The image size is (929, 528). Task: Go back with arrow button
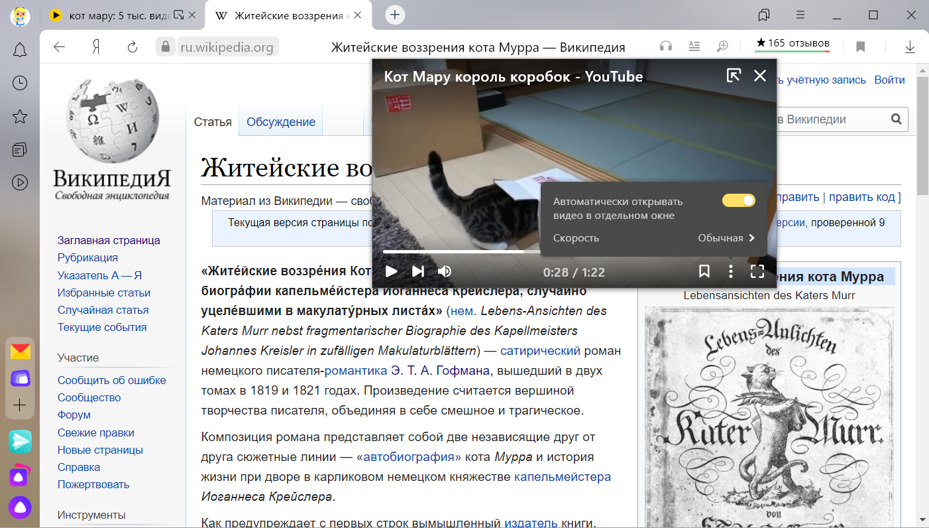tap(60, 46)
